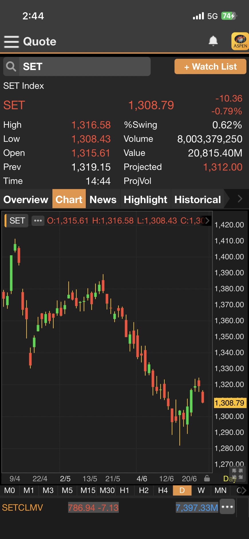This screenshot has height=539, width=249.
Task: Expand the OHLC readout arrow
Action: [207, 221]
